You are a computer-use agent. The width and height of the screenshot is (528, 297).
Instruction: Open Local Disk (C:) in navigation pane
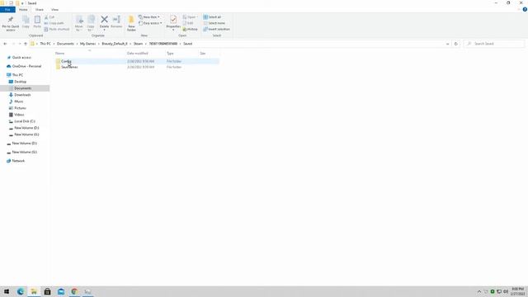pos(25,121)
